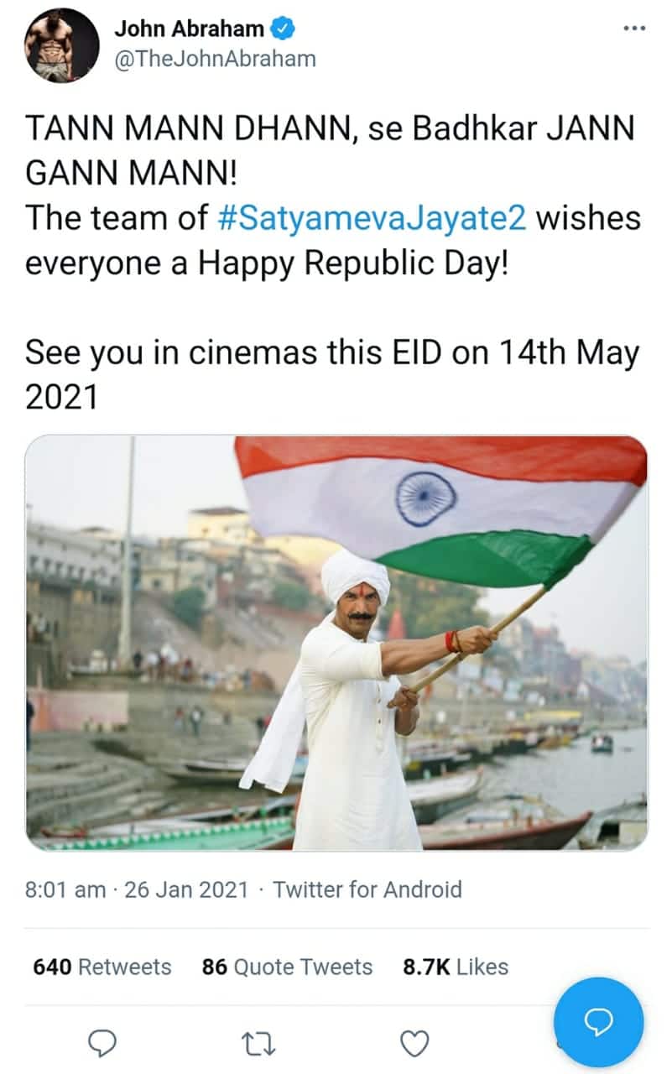Click the TANN MANN DHANN tweet text

[x=330, y=152]
